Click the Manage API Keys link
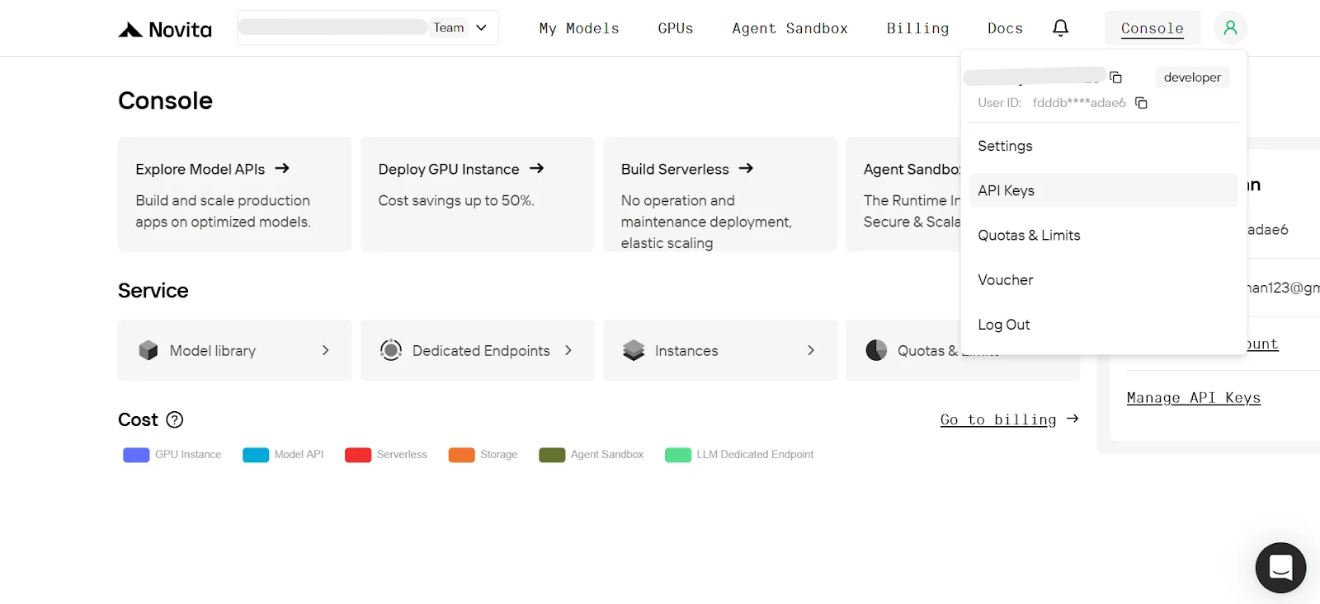The width and height of the screenshot is (1320, 604). [x=1194, y=398]
